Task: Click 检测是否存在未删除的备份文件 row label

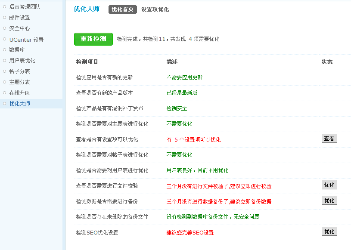Action: [x=112, y=217]
